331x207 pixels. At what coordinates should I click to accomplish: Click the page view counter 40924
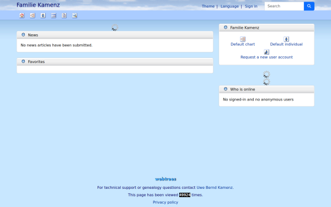pos(185,195)
